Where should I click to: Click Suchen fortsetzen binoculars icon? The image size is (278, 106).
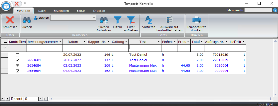(x=104, y=20)
